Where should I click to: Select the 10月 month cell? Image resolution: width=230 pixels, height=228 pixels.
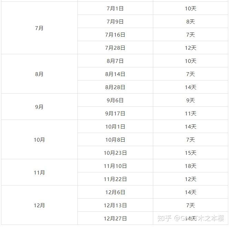[x=39, y=140]
